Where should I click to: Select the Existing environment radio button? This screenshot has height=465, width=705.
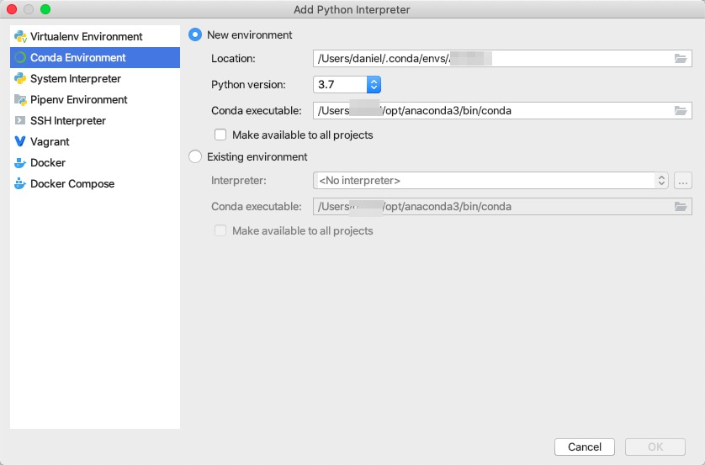196,157
